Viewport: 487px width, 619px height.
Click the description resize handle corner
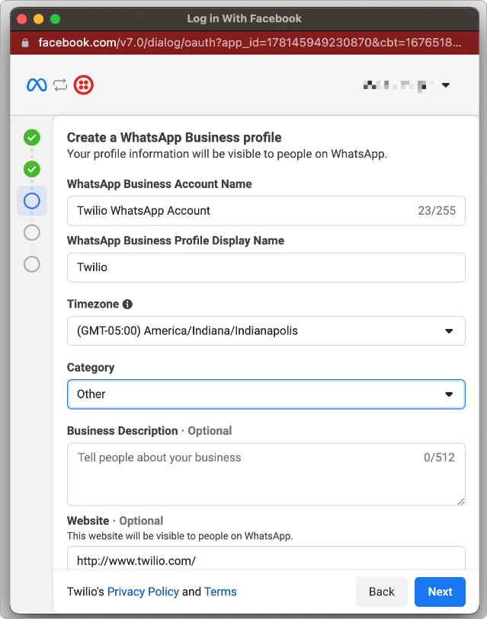coord(461,502)
